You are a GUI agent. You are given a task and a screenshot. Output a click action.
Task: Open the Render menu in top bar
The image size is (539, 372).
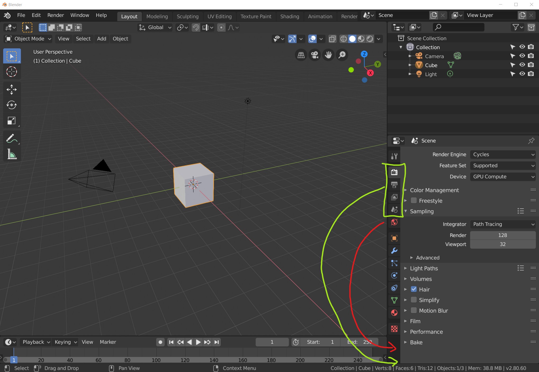tap(56, 15)
